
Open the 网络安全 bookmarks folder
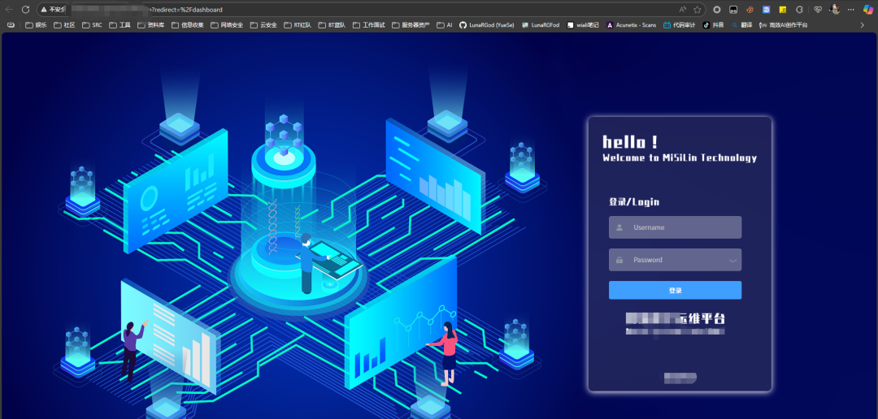[228, 24]
